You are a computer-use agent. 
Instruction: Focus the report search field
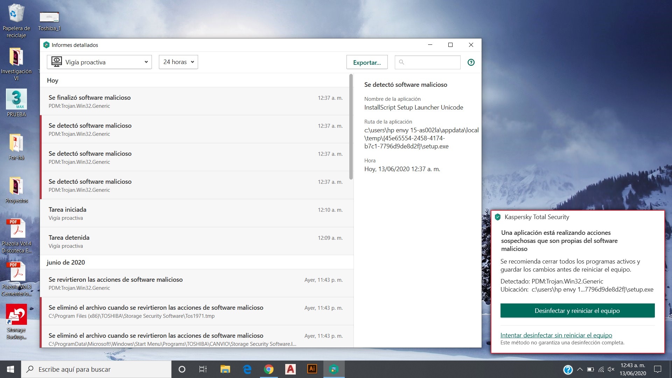pyautogui.click(x=428, y=62)
